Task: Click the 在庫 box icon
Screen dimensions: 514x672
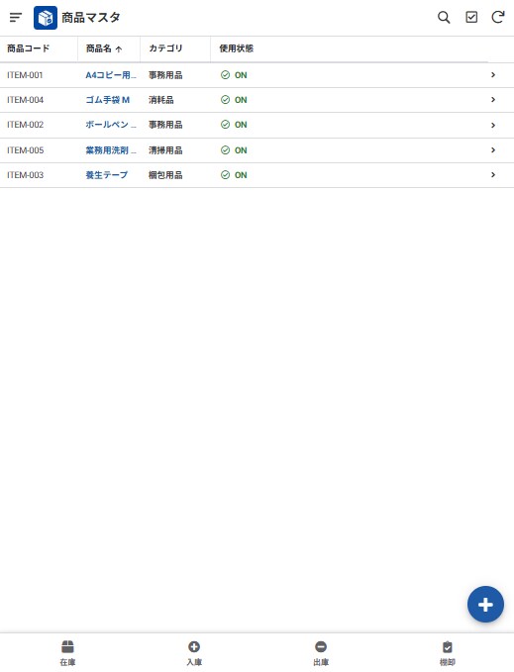Action: pos(67,646)
